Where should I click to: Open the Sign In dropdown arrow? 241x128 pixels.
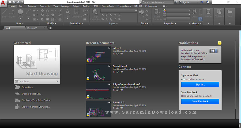[198, 2]
